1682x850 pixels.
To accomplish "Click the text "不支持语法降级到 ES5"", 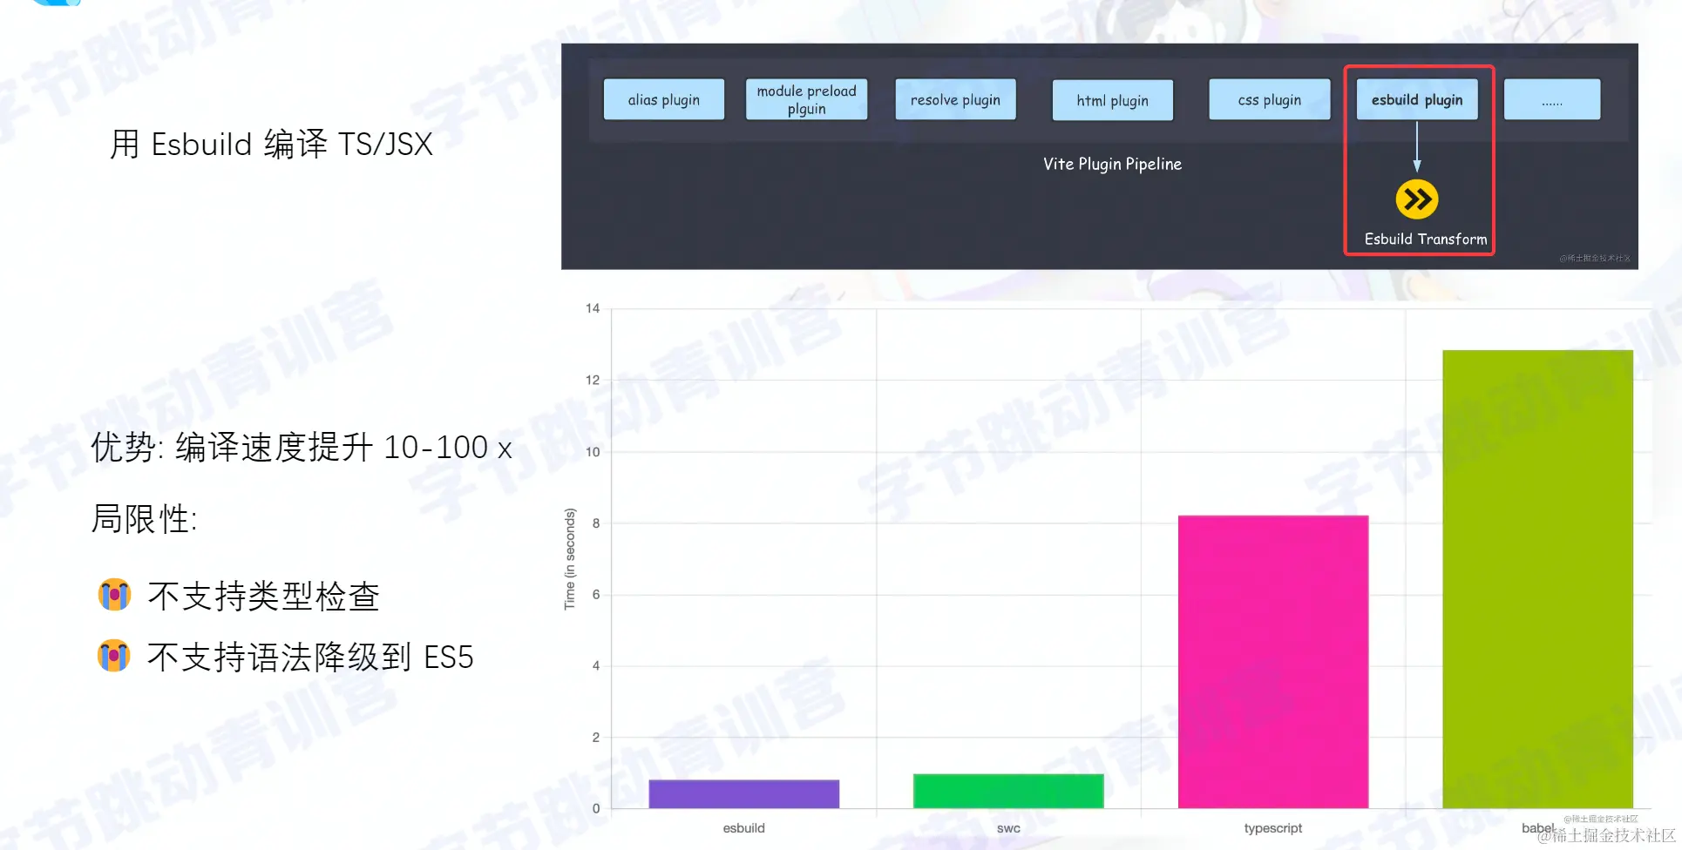I will click(x=310, y=658).
